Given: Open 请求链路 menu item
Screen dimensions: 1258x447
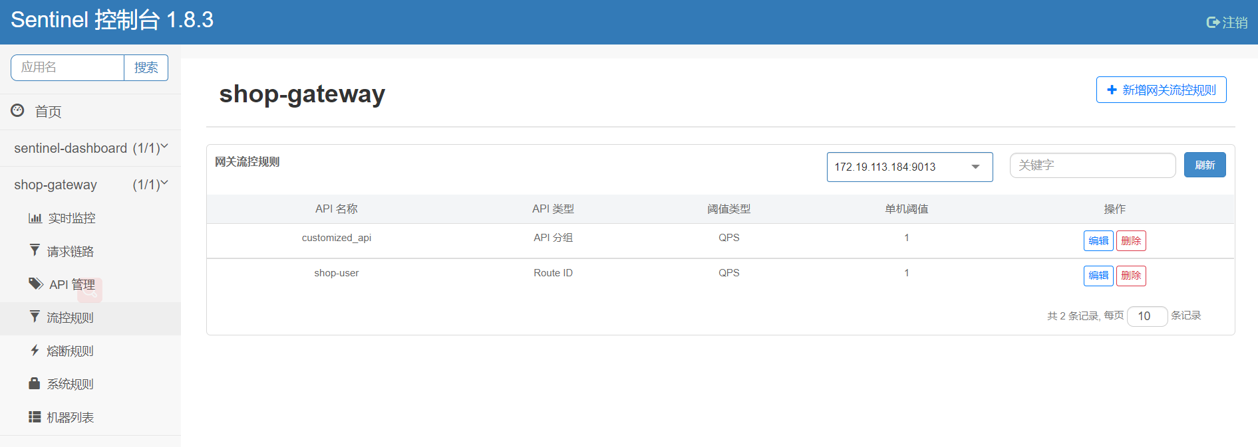Looking at the screenshot, I should coord(90,251).
